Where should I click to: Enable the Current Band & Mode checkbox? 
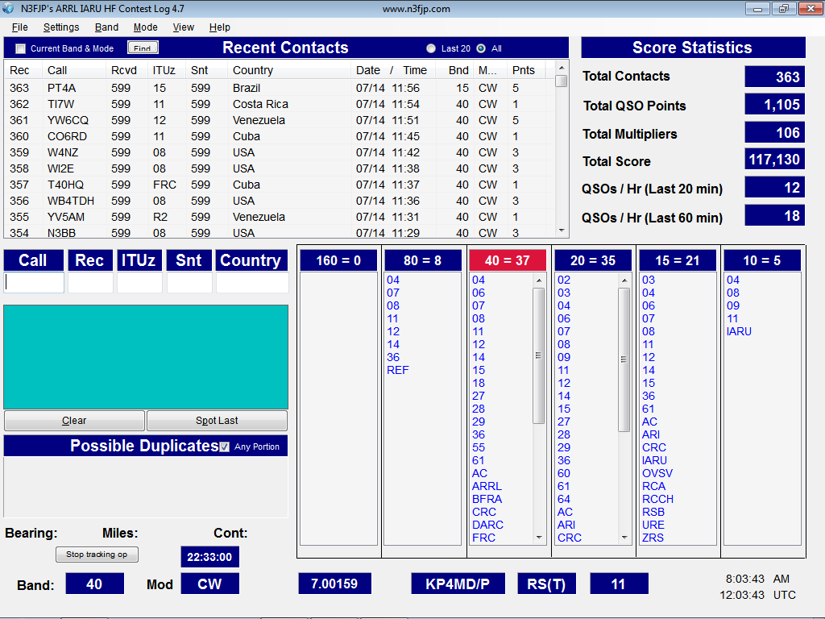point(21,48)
